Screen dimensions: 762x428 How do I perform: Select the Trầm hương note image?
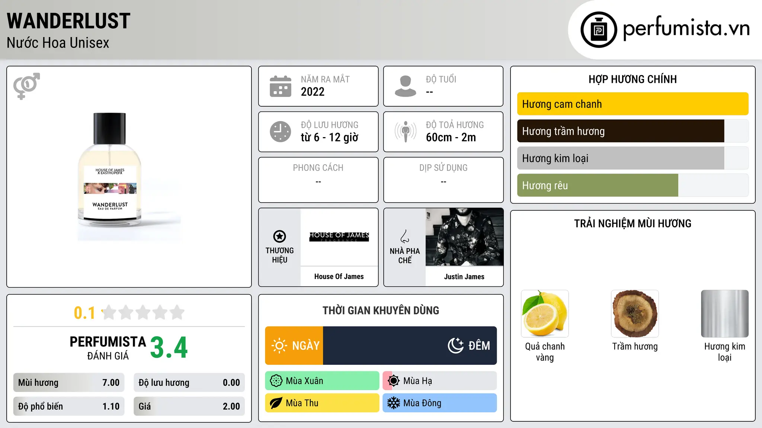[x=635, y=314]
